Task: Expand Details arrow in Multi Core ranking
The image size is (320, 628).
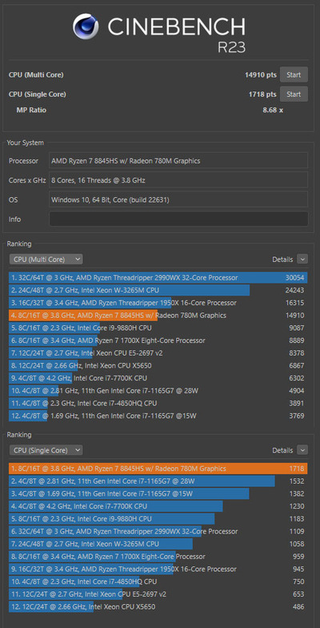Action: pyautogui.click(x=302, y=260)
